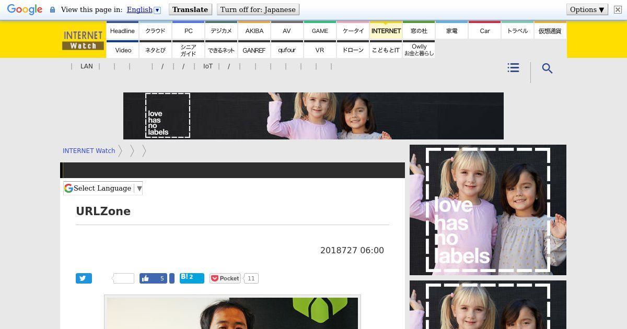The image size is (627, 329).
Task: Open the qufour tab
Action: point(287,50)
